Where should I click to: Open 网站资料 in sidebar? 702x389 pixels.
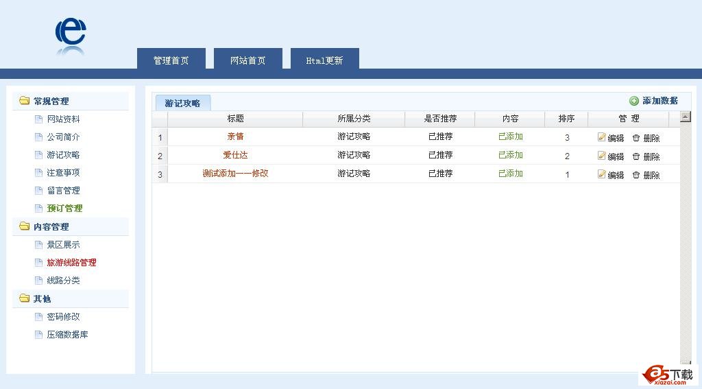(63, 119)
